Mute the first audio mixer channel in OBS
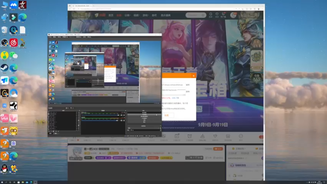327x184 pixels. pos(121,115)
